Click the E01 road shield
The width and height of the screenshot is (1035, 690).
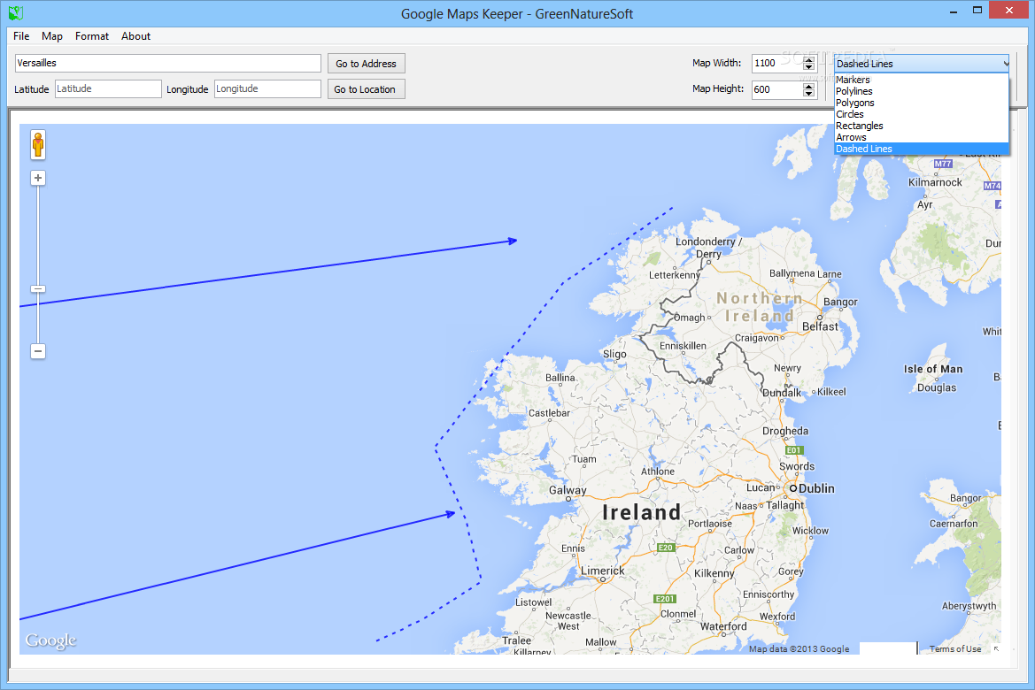click(x=793, y=450)
